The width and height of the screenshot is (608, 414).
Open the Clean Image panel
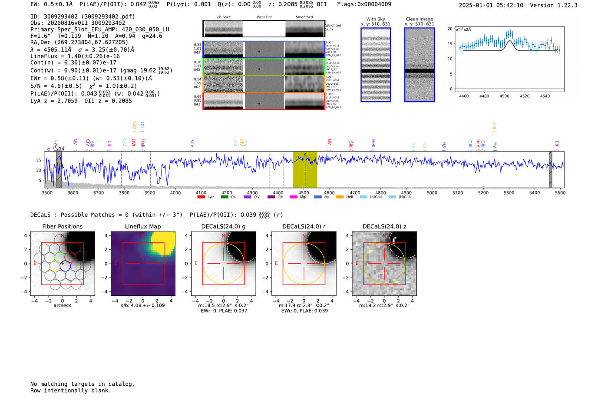(420, 65)
